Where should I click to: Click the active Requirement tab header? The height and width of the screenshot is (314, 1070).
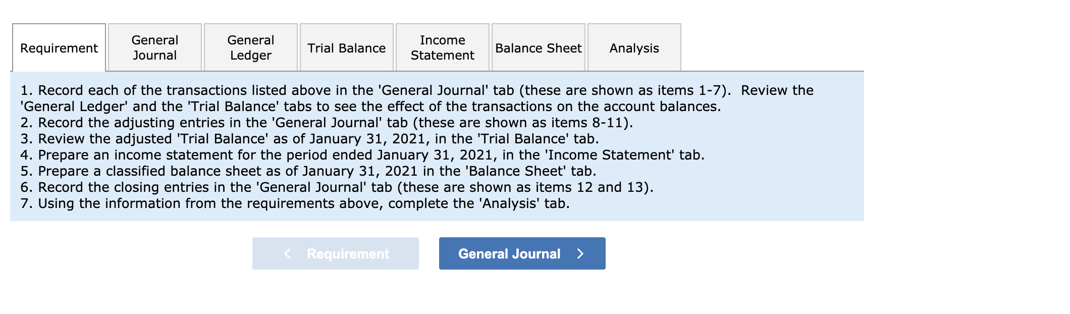[x=58, y=48]
